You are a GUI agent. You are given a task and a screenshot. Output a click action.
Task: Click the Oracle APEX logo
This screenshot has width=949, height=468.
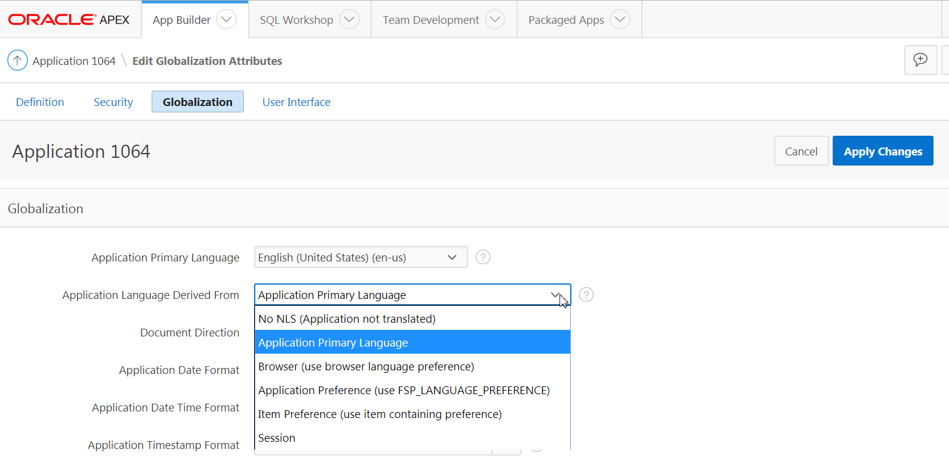pos(69,20)
